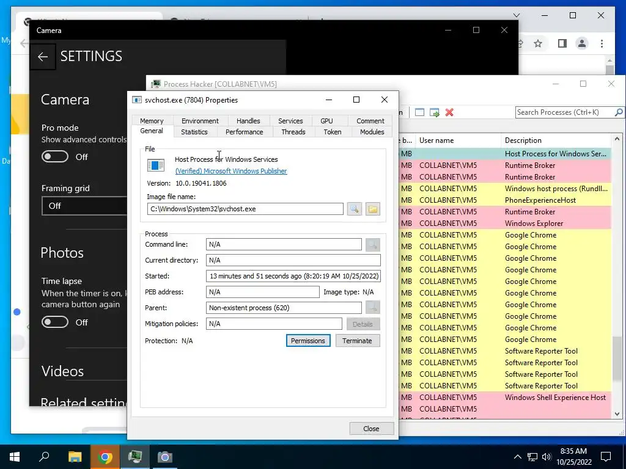Click Mitigation policies field
The image size is (626, 469).
pyautogui.click(x=274, y=324)
